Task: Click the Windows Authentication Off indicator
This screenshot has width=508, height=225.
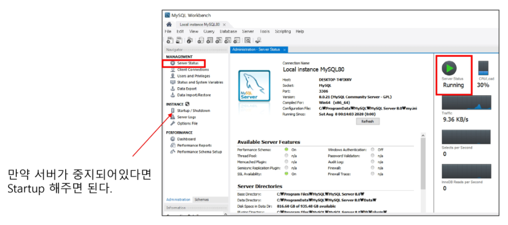Action: [x=373, y=150]
